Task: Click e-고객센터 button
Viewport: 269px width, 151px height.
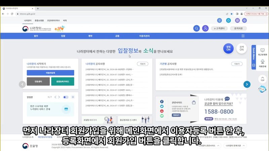Action: (219, 29)
